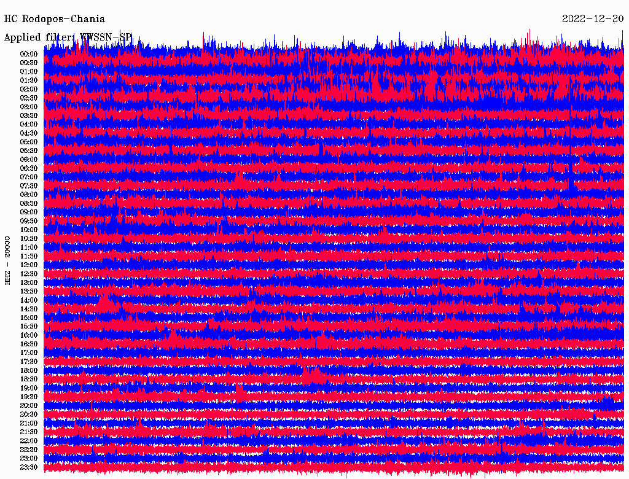
Task: Click the 09:00 time row label
Action: pyautogui.click(x=29, y=212)
